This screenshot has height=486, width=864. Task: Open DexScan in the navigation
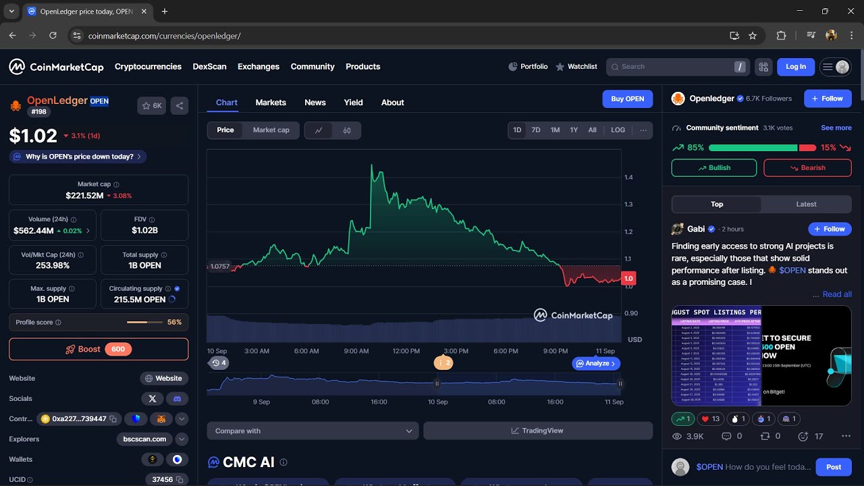210,67
